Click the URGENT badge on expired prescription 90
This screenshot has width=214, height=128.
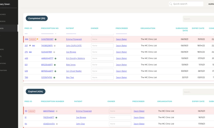pos(32,111)
